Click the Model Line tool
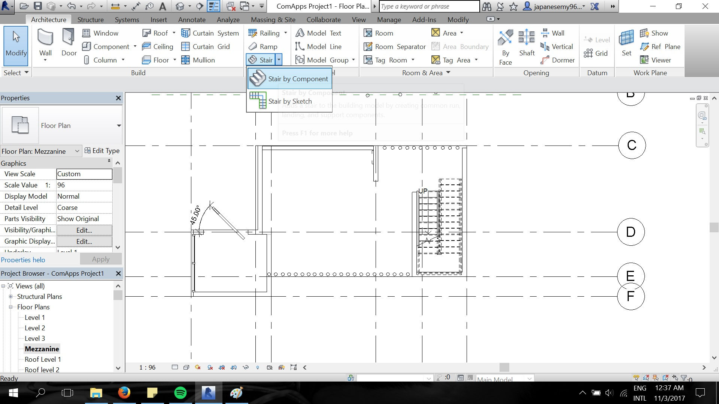The image size is (719, 404). tap(319, 46)
